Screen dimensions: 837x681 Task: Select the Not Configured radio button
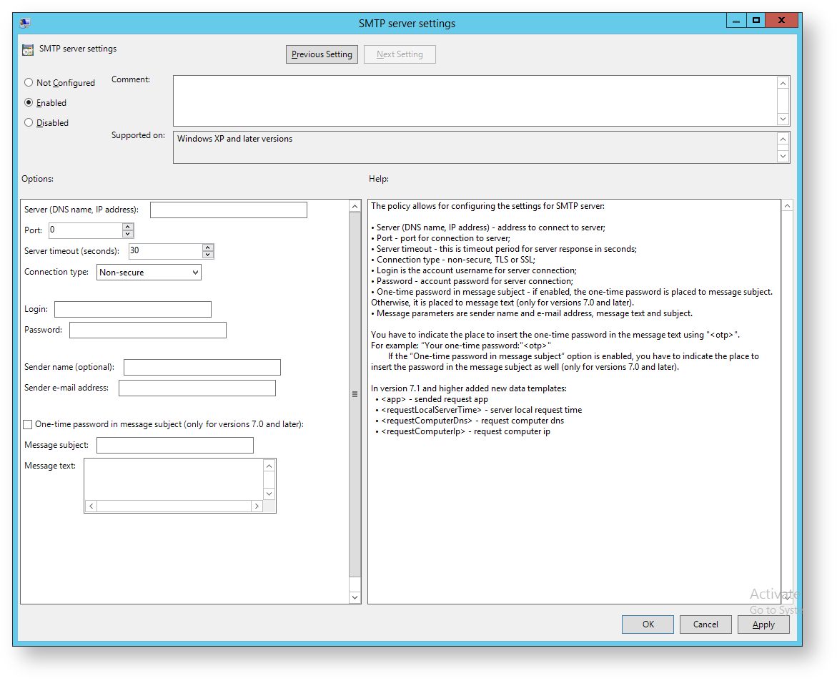(29, 83)
